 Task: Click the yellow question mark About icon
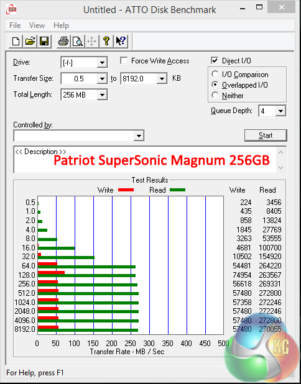point(106,41)
